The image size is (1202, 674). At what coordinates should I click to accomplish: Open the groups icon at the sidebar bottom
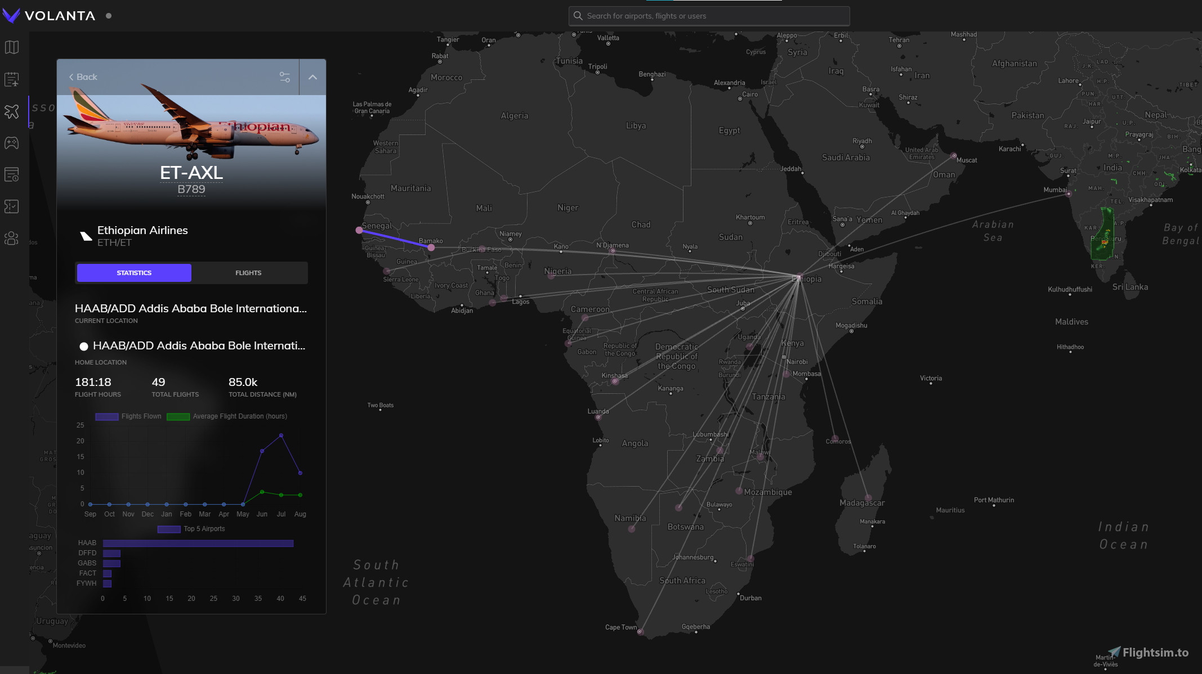coord(12,238)
